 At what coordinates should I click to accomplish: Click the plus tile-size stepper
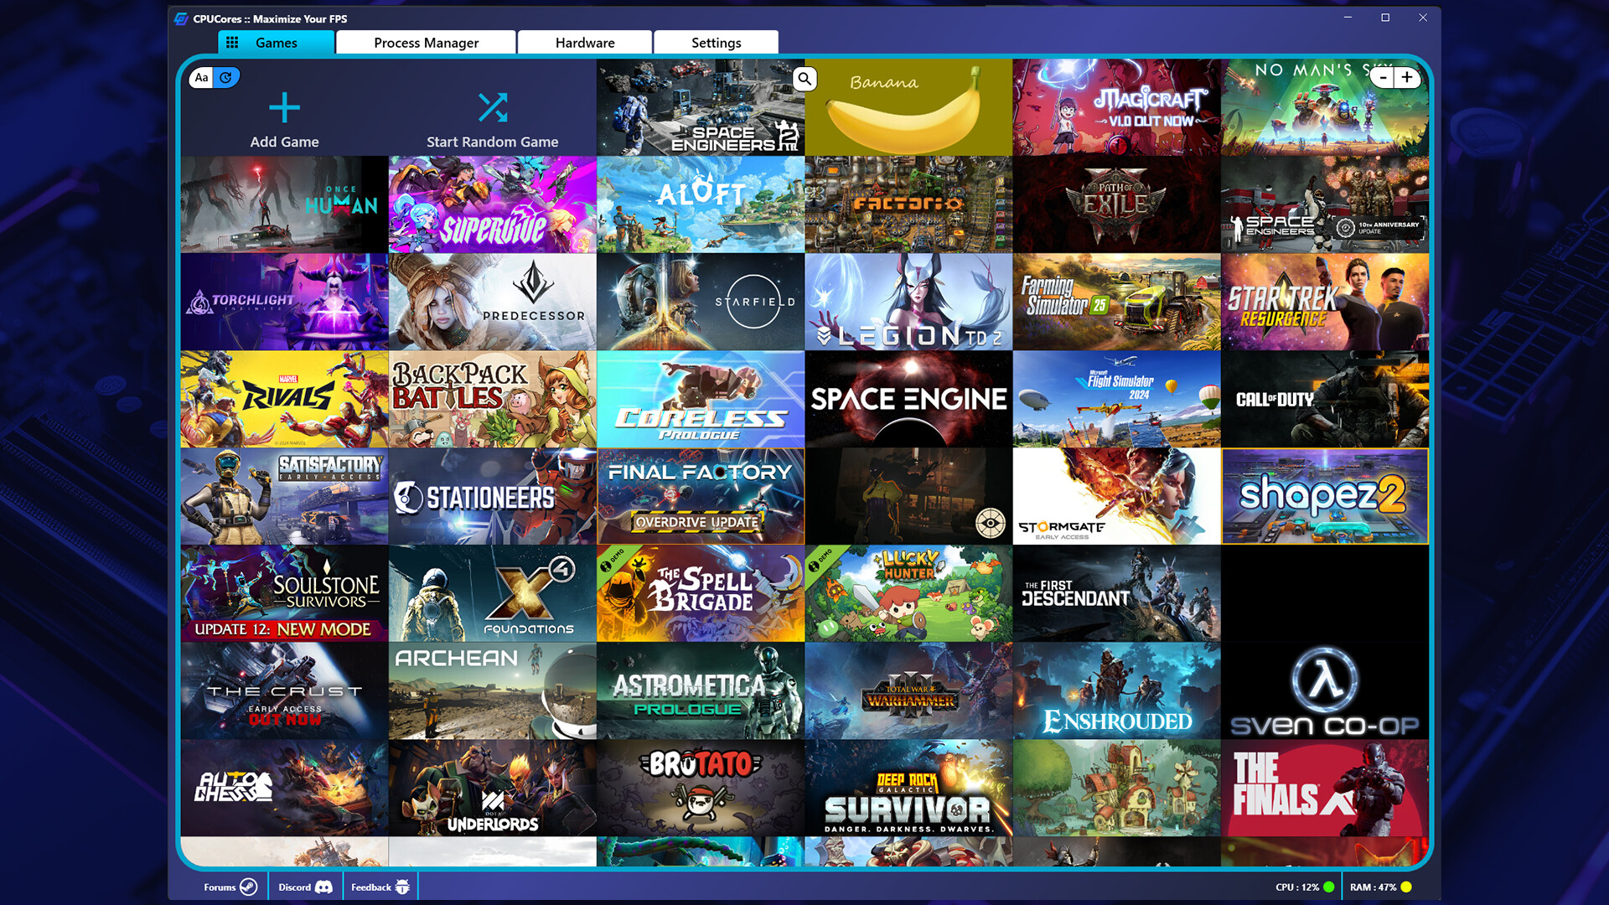click(x=1407, y=77)
